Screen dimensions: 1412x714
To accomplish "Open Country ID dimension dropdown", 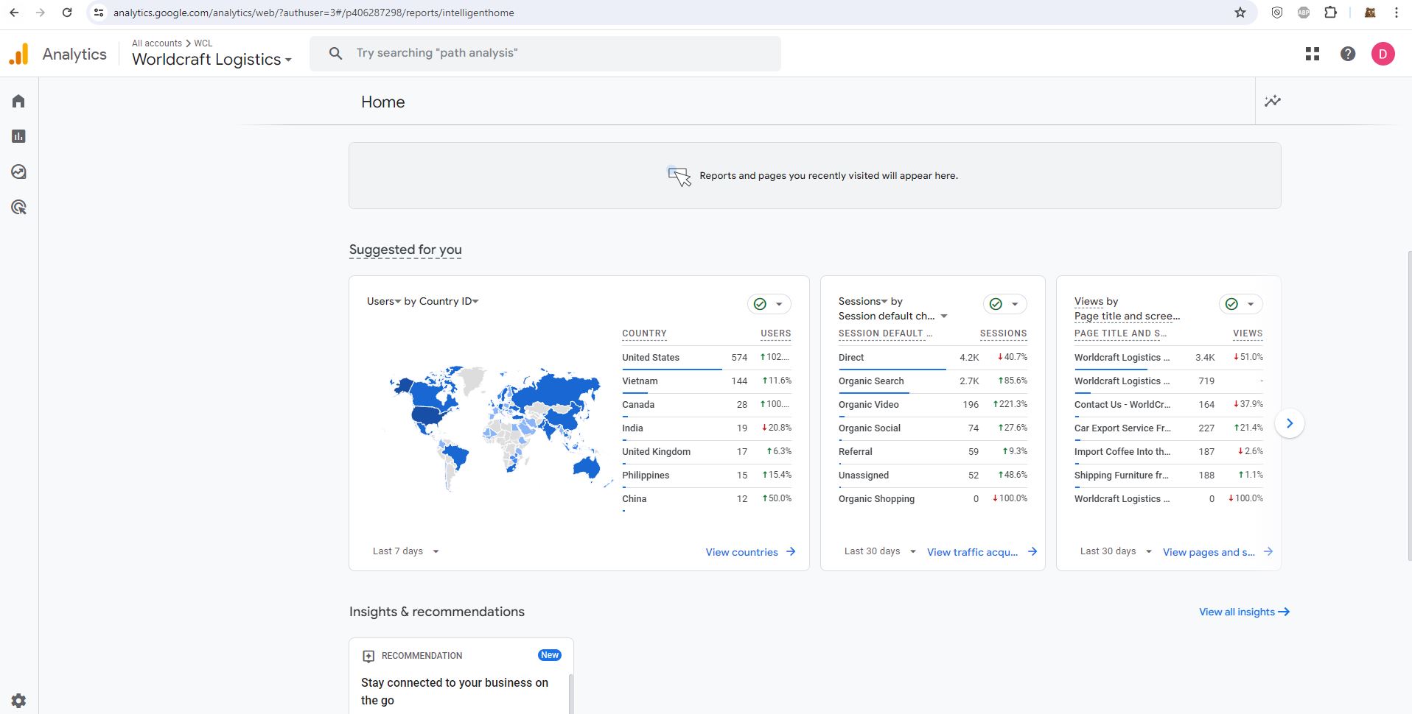I will pyautogui.click(x=449, y=301).
